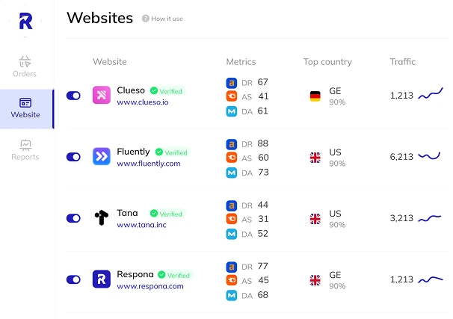Click the Germany flag for Clueso
Viewport: 453px width, 319px height.
(315, 96)
